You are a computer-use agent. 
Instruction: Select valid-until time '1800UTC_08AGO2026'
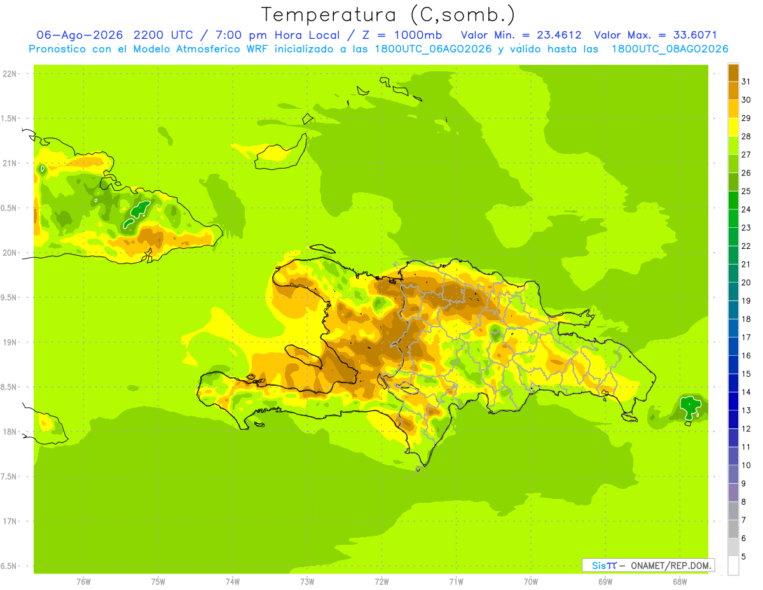670,49
